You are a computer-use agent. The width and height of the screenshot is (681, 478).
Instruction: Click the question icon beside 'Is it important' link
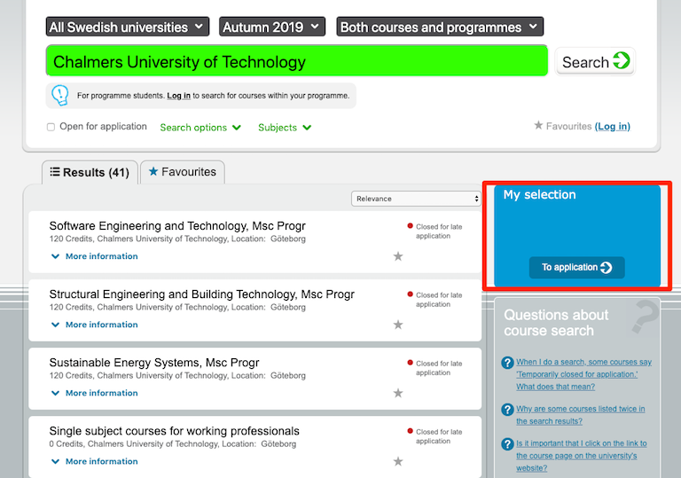507,444
